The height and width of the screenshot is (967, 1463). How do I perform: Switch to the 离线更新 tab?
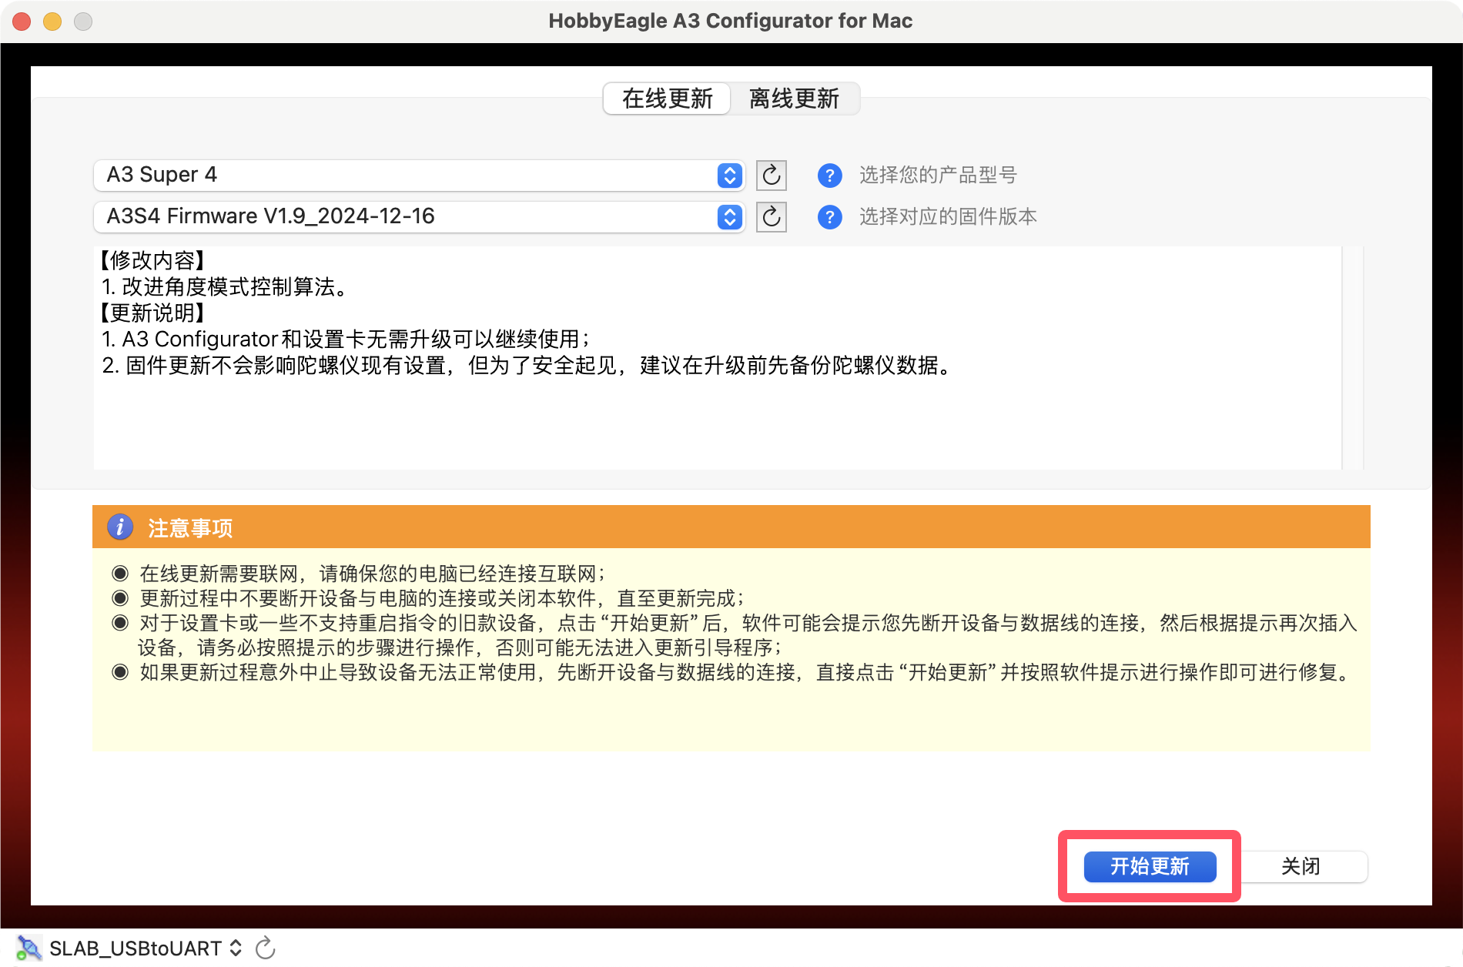coord(794,99)
